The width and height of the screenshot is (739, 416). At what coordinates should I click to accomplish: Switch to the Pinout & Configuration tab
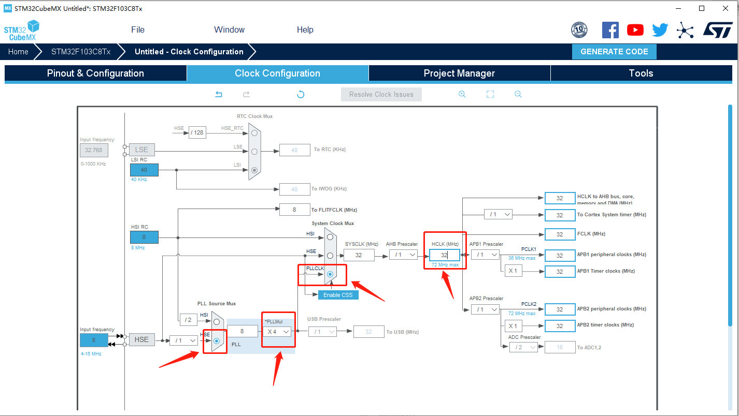[95, 73]
